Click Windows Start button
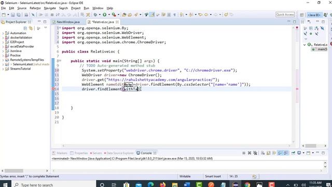Viewport: 332px width, 187px height. pyautogui.click(x=5, y=185)
